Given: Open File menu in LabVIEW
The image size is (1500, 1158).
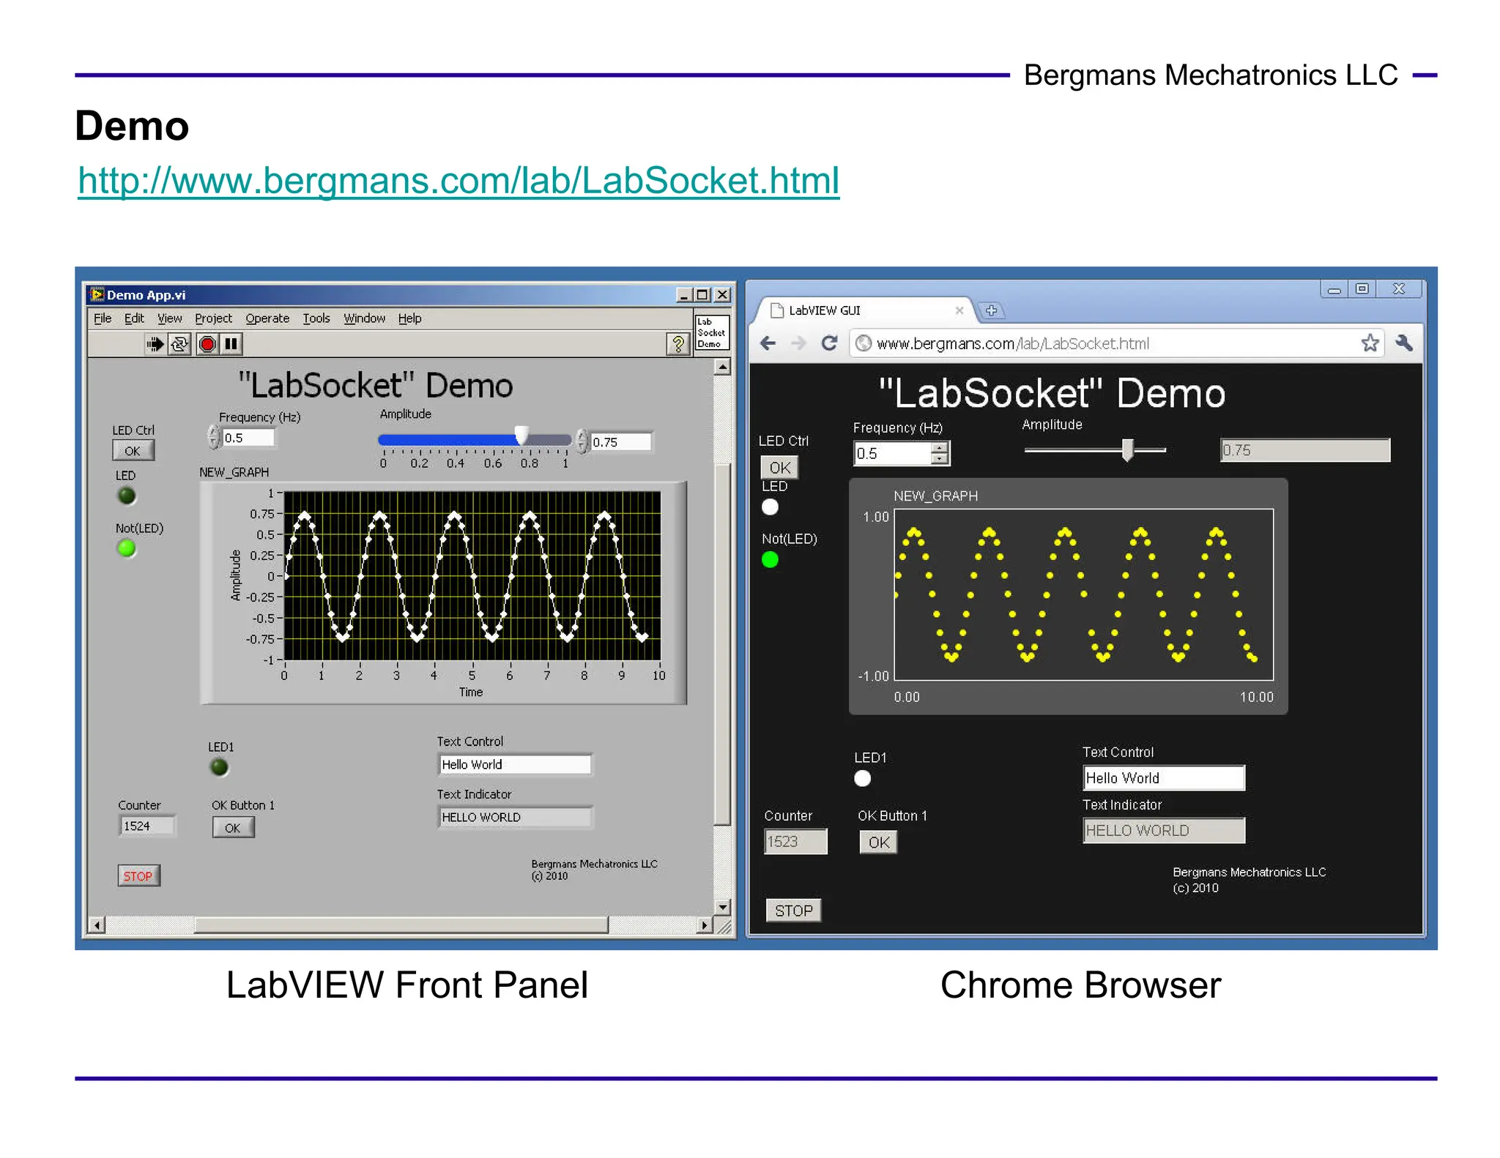Looking at the screenshot, I should click(103, 318).
